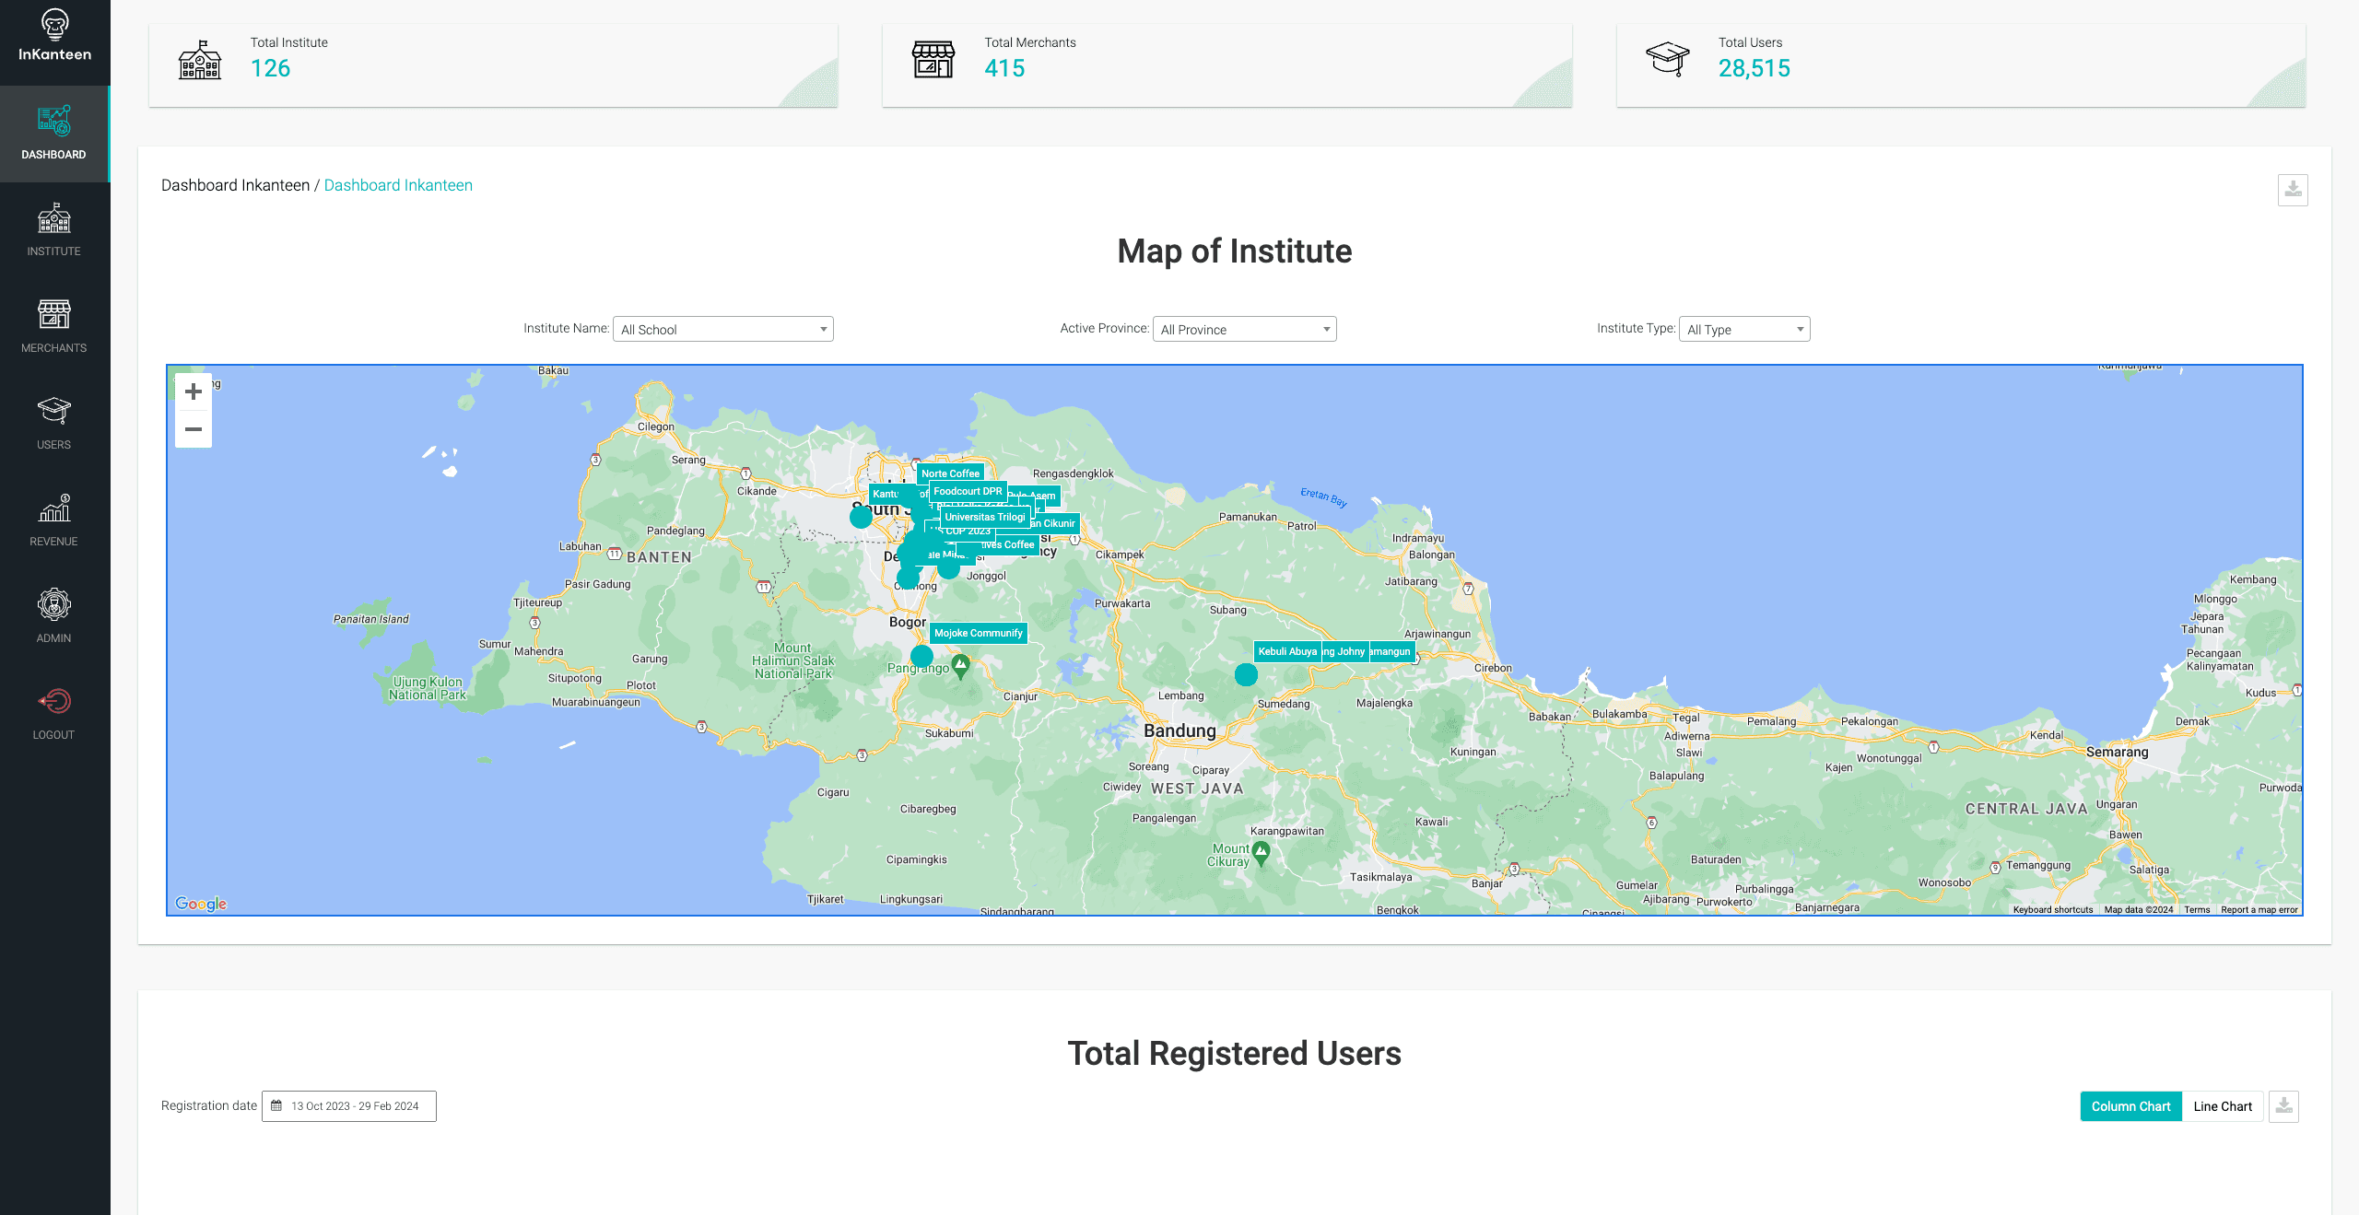Screen dimensions: 2359x1215
Task: Click the Bandung city label on map
Action: [x=1179, y=730]
